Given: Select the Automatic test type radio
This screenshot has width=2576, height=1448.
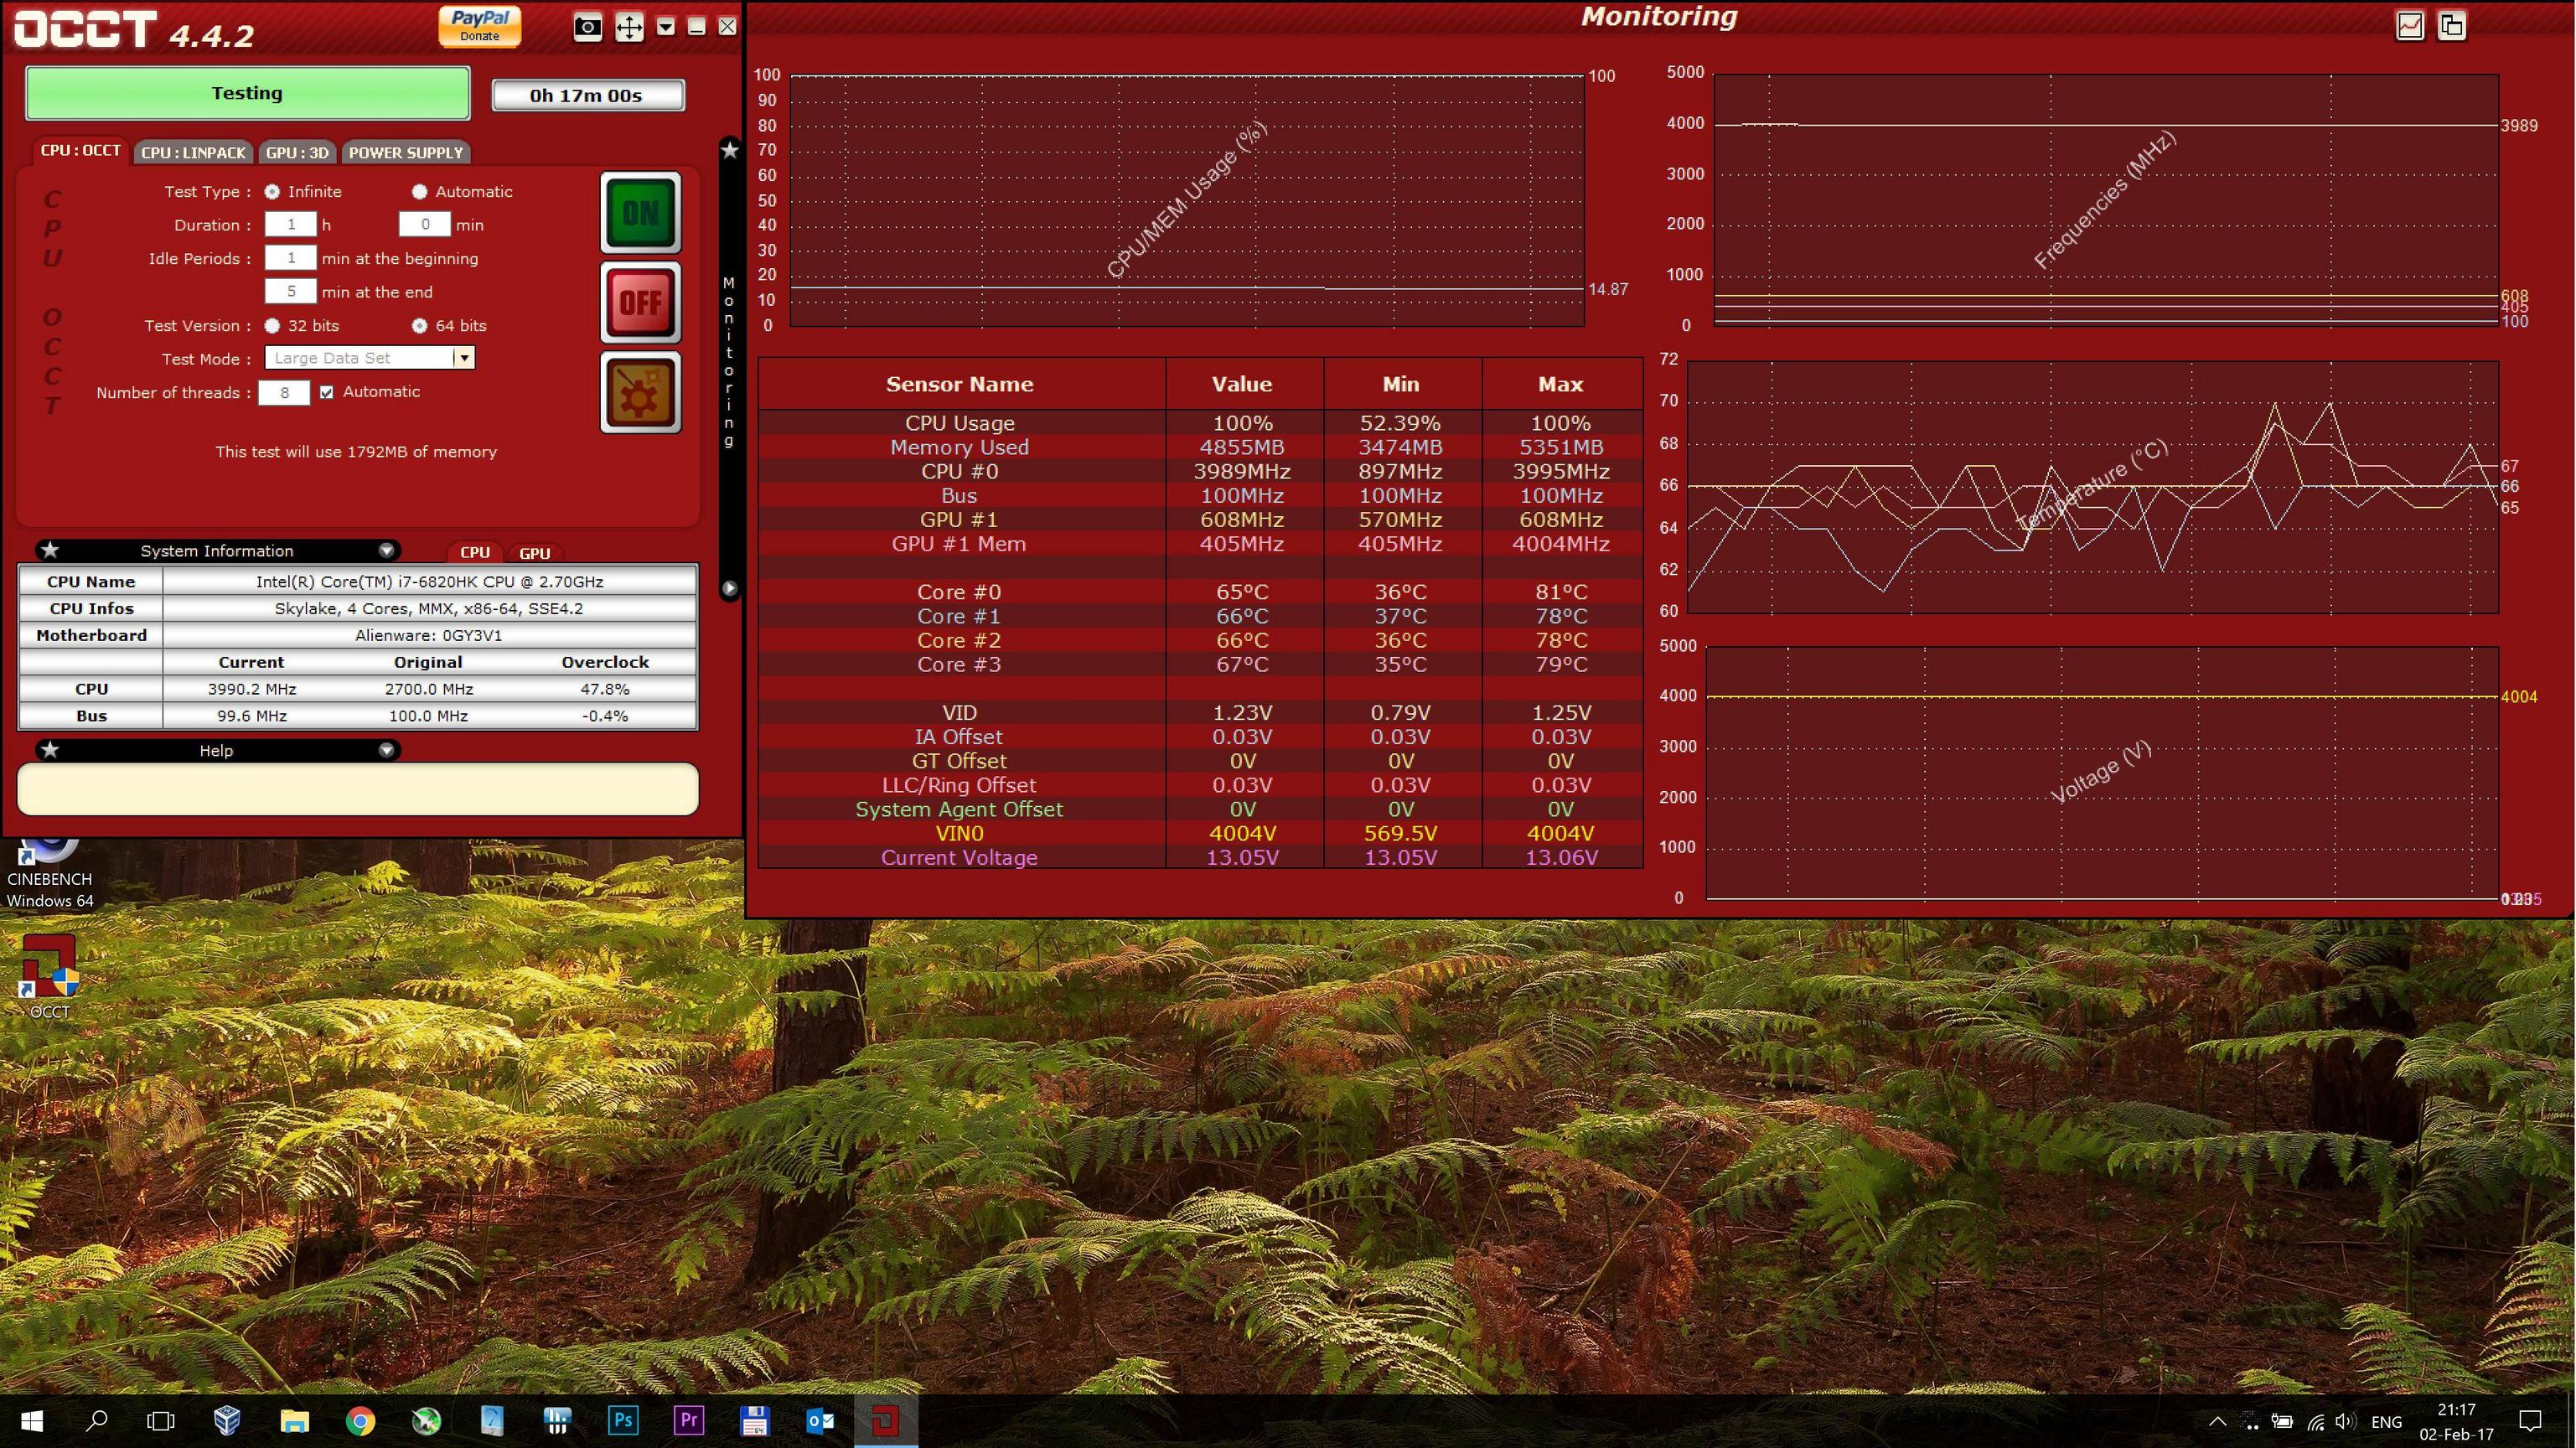Looking at the screenshot, I should click(x=420, y=191).
